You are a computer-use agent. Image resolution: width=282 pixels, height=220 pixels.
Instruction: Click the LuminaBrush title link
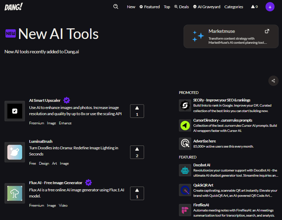[x=41, y=141]
